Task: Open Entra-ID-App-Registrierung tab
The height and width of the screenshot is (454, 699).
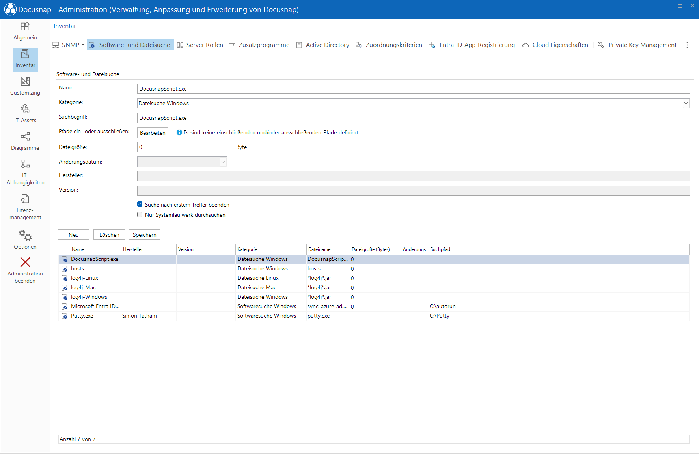Action: (x=472, y=45)
